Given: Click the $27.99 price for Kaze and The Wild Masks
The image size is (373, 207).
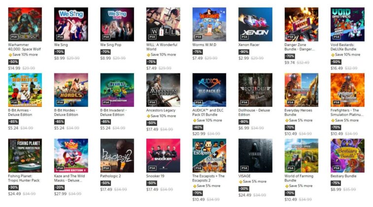Looking at the screenshot, I should 60,194.
